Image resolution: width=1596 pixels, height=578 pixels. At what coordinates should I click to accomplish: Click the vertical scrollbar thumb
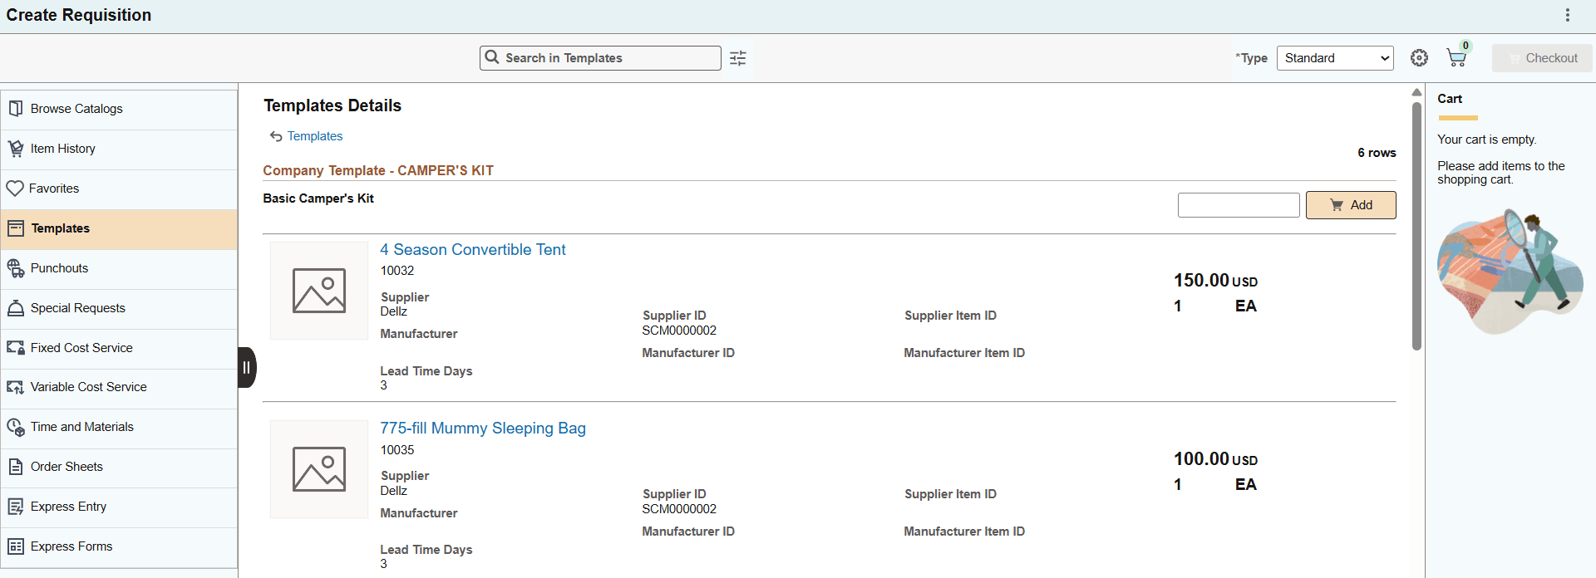click(x=1416, y=226)
